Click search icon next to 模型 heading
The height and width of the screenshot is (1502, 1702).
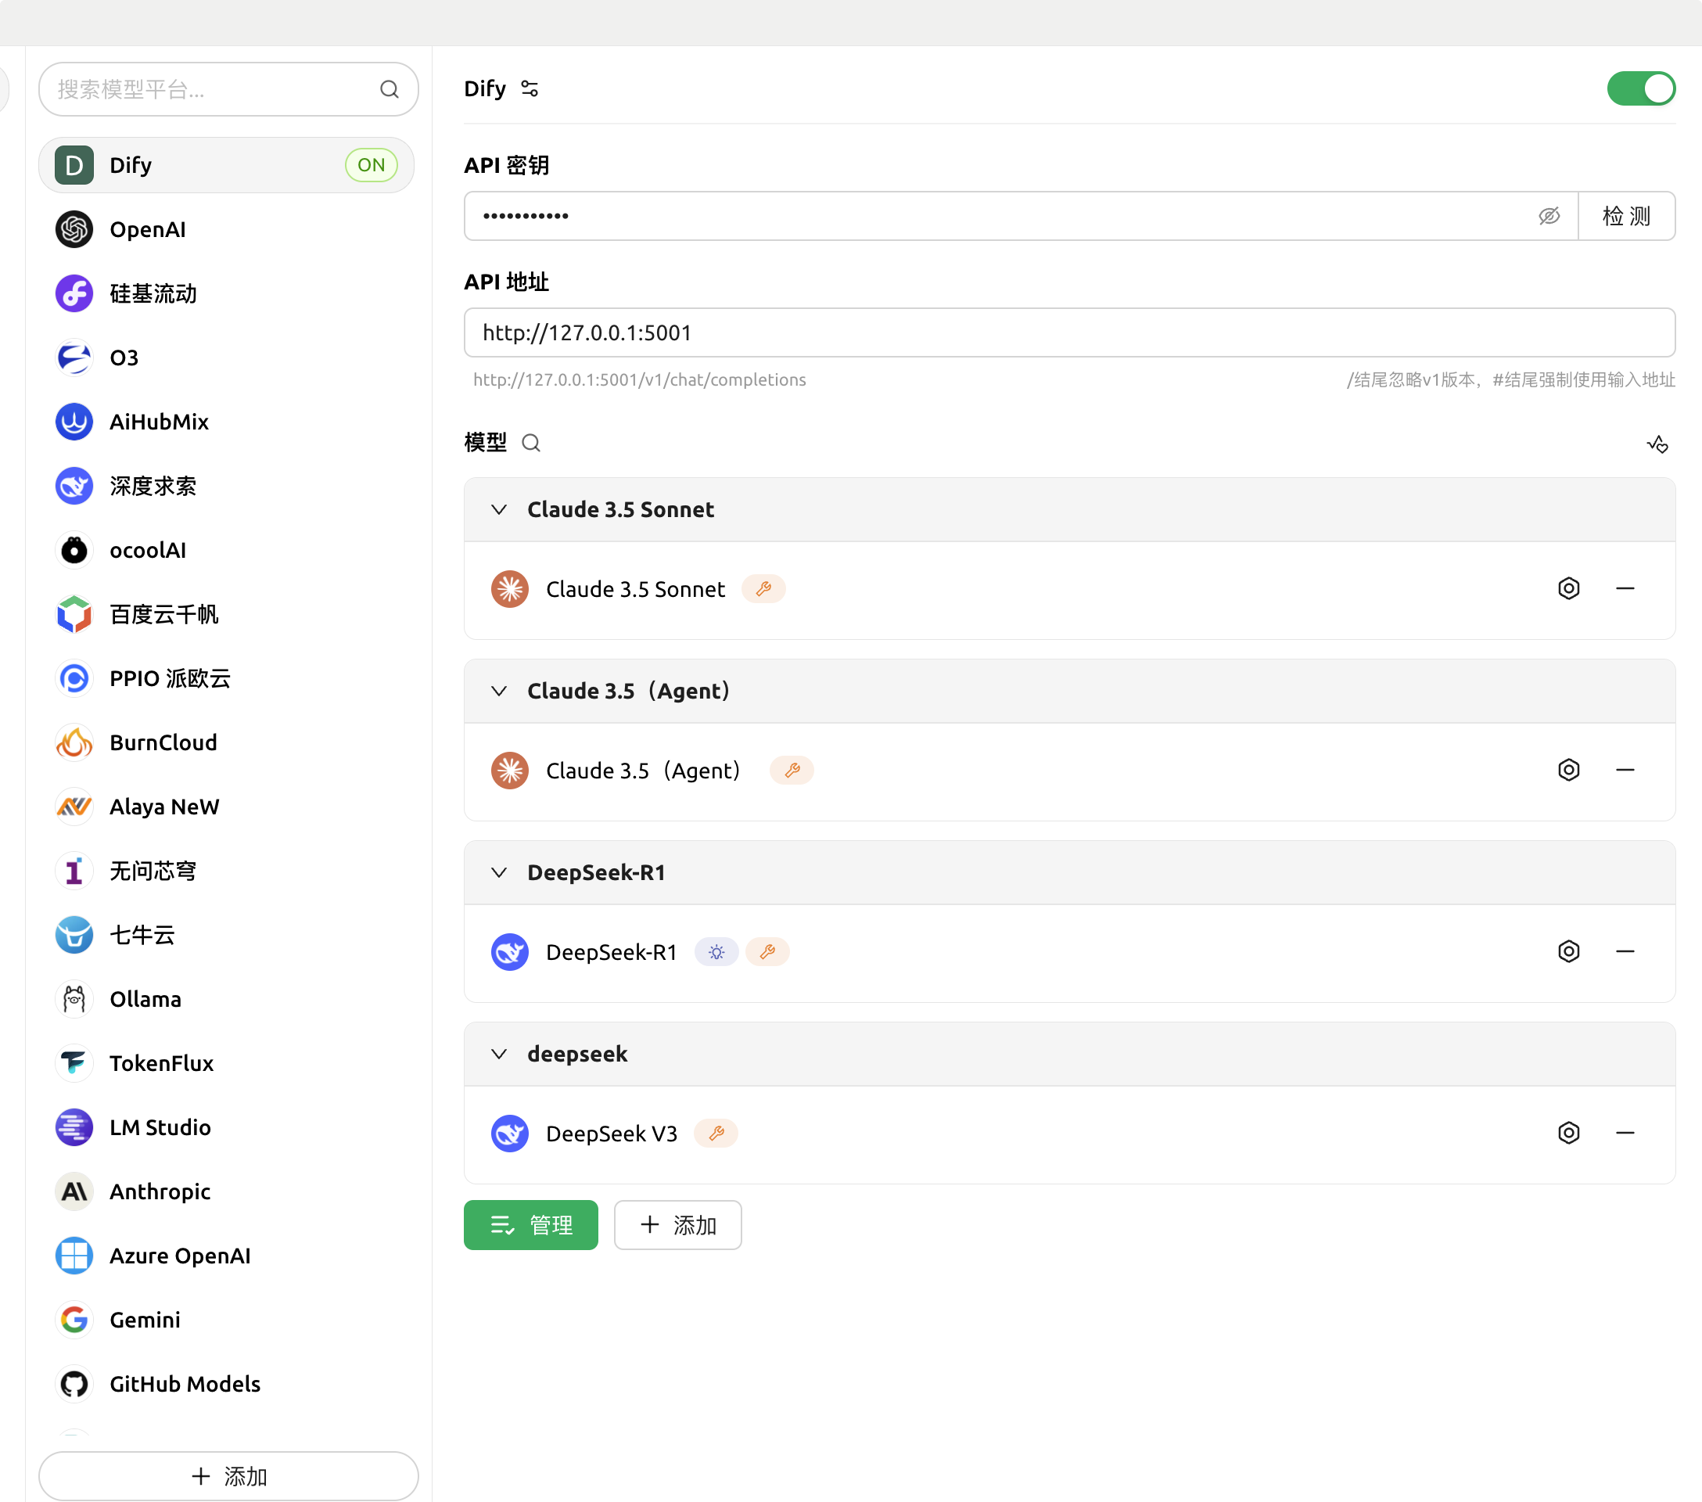(x=531, y=443)
